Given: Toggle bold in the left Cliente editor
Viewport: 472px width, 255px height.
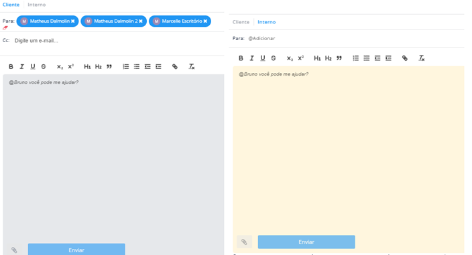Looking at the screenshot, I should pos(11,67).
